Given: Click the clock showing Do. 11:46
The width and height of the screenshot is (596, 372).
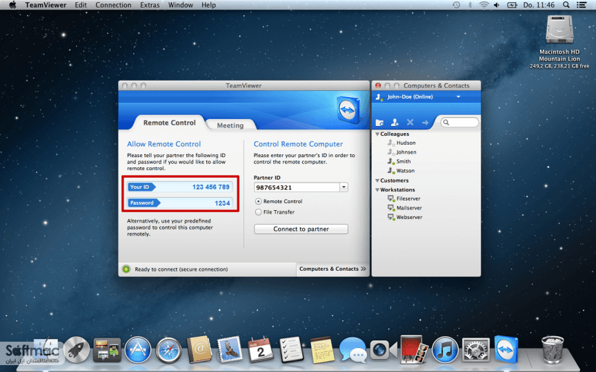Looking at the screenshot, I should [539, 5].
